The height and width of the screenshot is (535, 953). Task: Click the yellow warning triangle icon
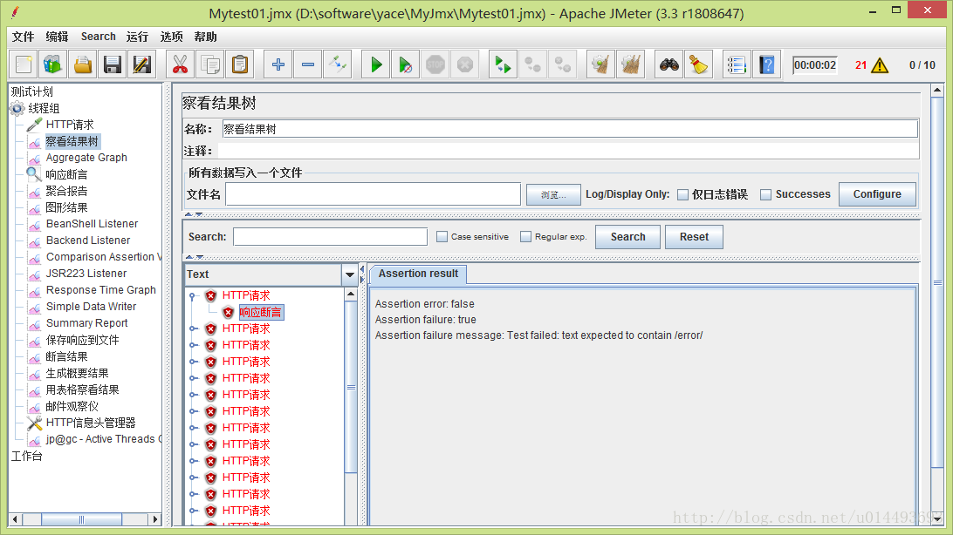point(880,64)
